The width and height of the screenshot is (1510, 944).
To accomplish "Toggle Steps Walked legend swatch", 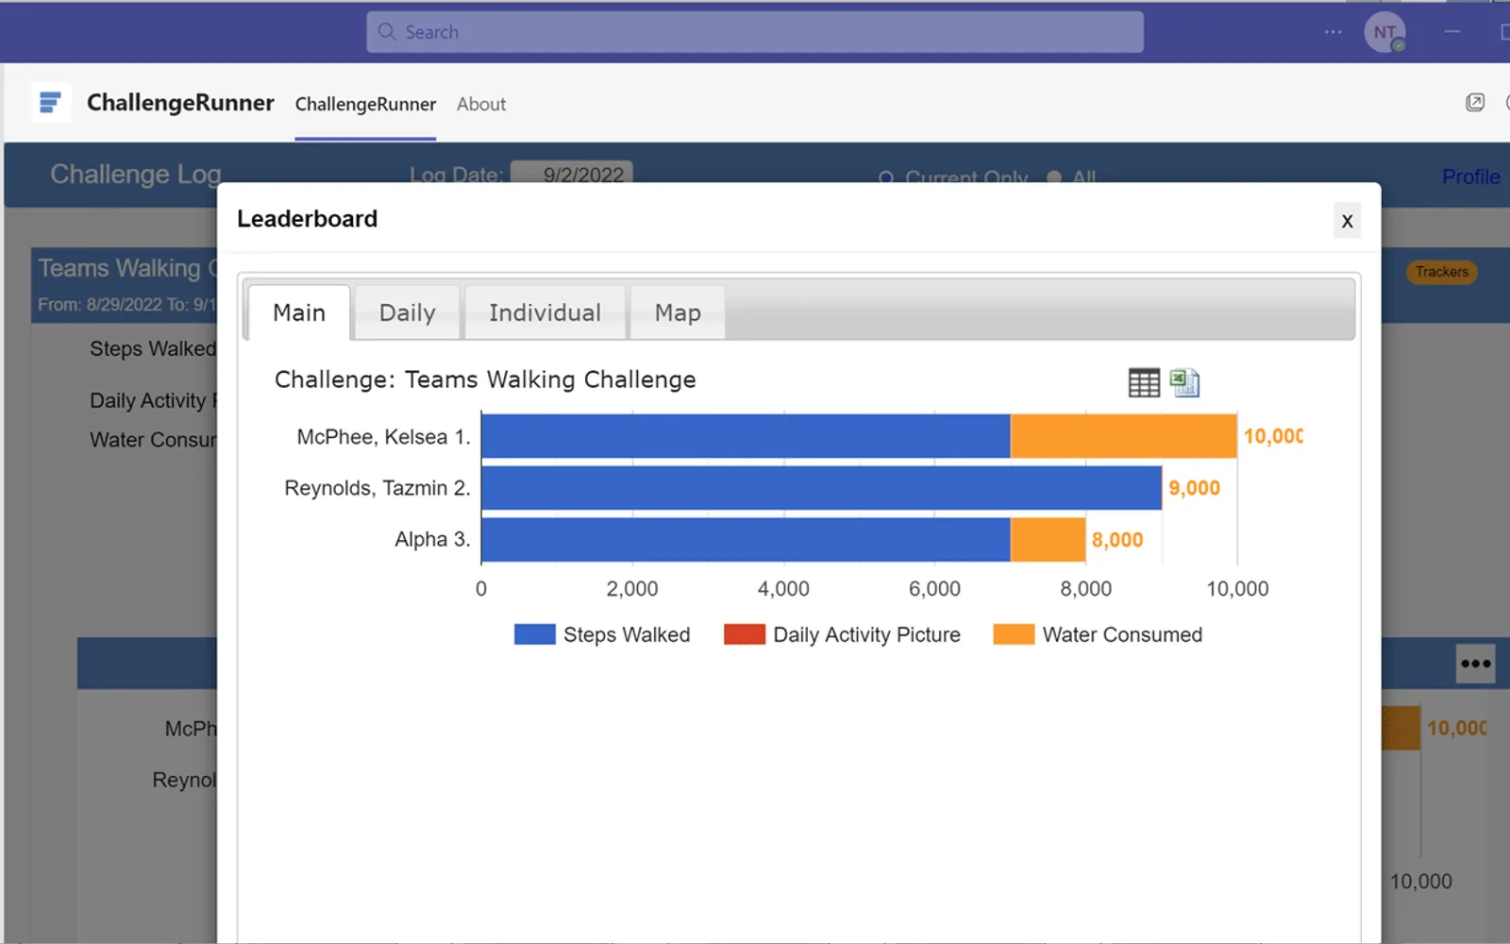I will click(x=534, y=634).
